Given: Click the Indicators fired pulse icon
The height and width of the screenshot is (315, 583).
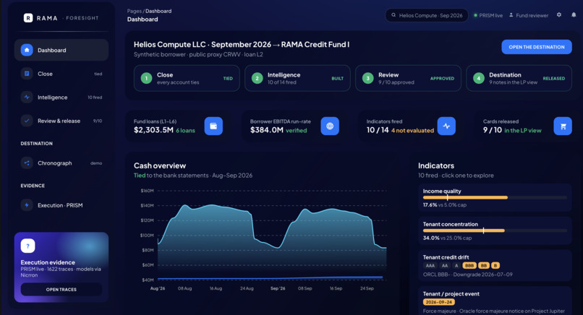Looking at the screenshot, I should (x=446, y=126).
